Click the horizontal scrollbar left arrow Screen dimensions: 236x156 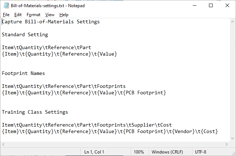(3, 144)
